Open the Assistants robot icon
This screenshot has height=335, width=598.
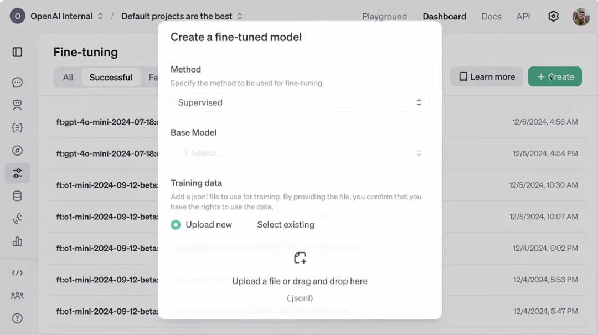(x=17, y=105)
